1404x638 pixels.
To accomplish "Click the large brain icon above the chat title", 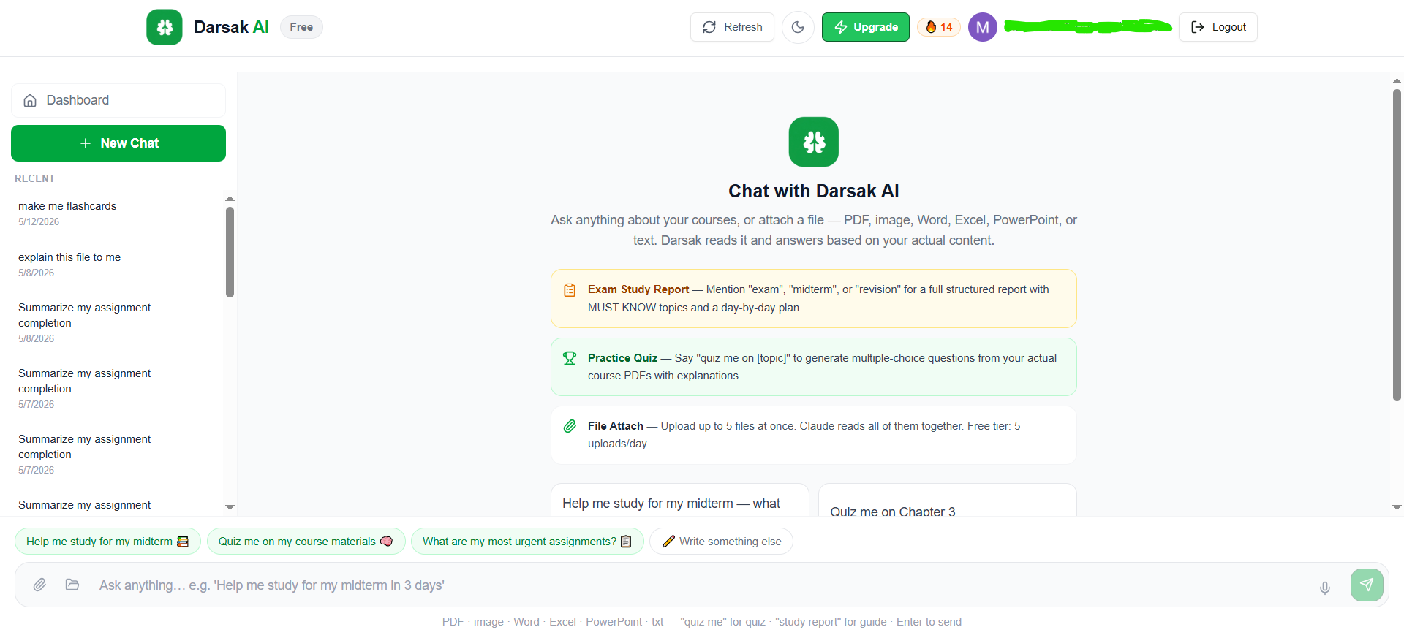I will [814, 142].
